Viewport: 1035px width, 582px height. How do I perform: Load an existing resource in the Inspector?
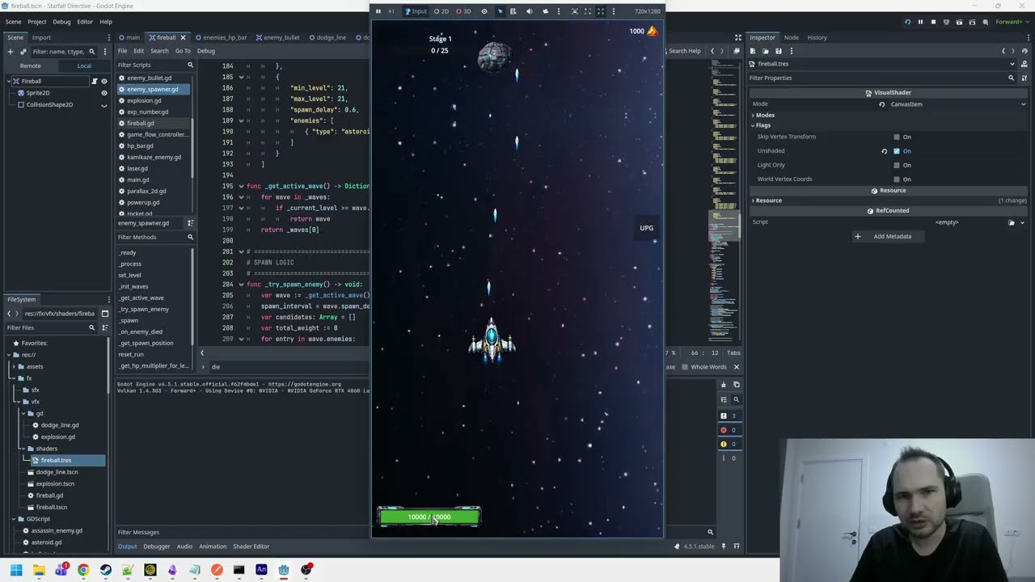(766, 51)
